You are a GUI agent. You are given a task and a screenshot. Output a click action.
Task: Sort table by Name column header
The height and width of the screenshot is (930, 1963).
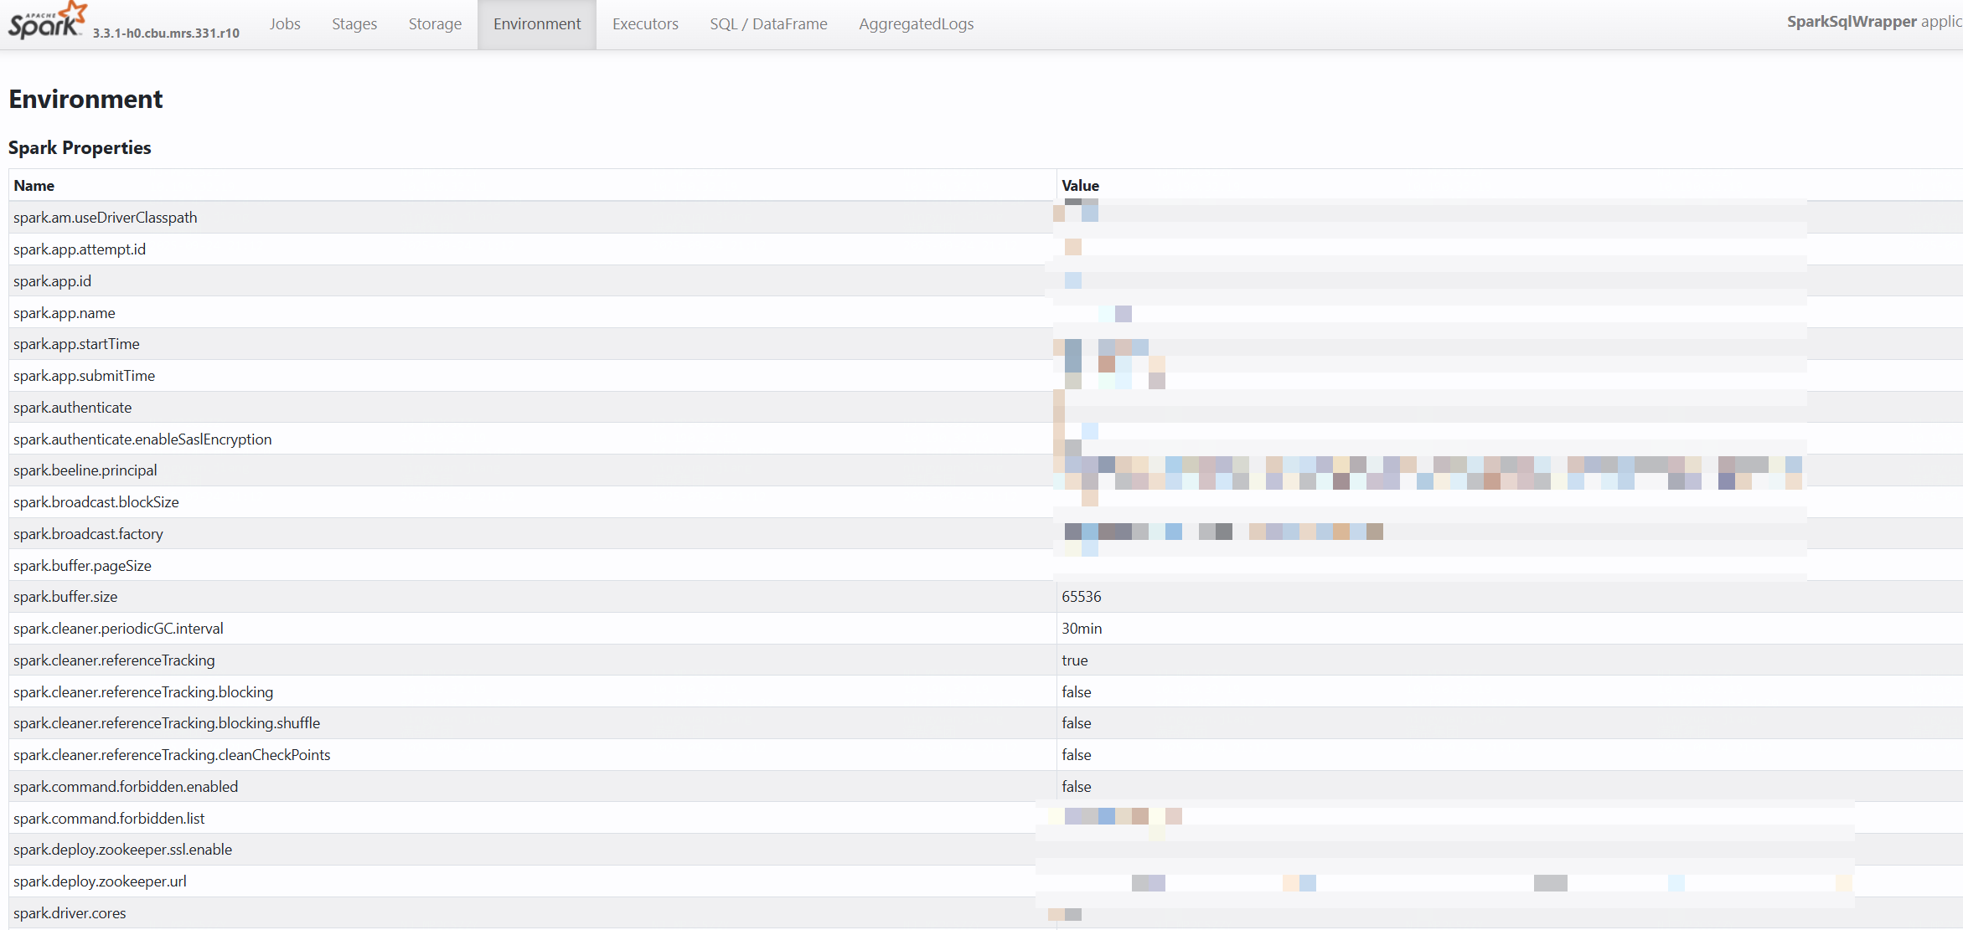tap(34, 186)
